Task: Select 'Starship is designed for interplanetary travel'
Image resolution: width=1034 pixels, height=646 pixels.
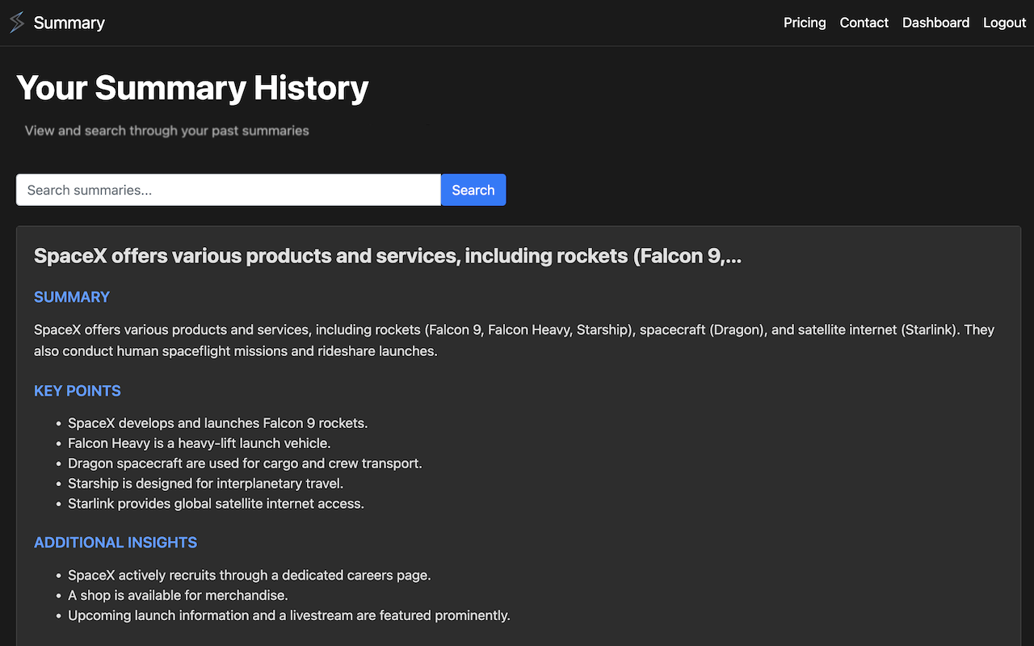Action: pos(206,484)
